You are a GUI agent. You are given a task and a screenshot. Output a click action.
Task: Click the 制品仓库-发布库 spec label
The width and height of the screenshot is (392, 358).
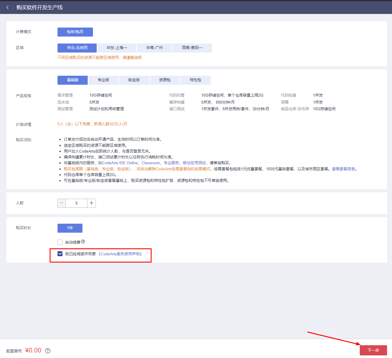click(x=295, y=109)
